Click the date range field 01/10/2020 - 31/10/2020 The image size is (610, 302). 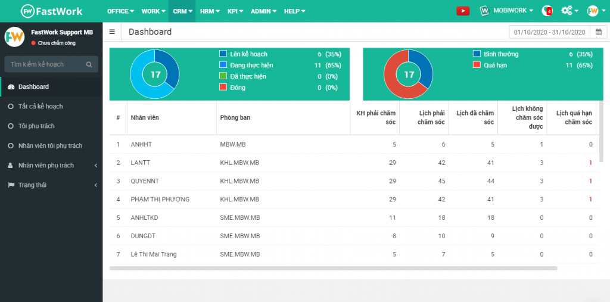[x=549, y=32]
